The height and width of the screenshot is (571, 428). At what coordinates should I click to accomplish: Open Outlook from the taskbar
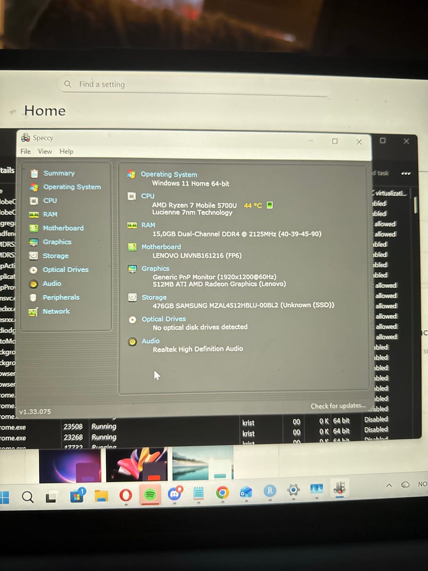pos(246,492)
